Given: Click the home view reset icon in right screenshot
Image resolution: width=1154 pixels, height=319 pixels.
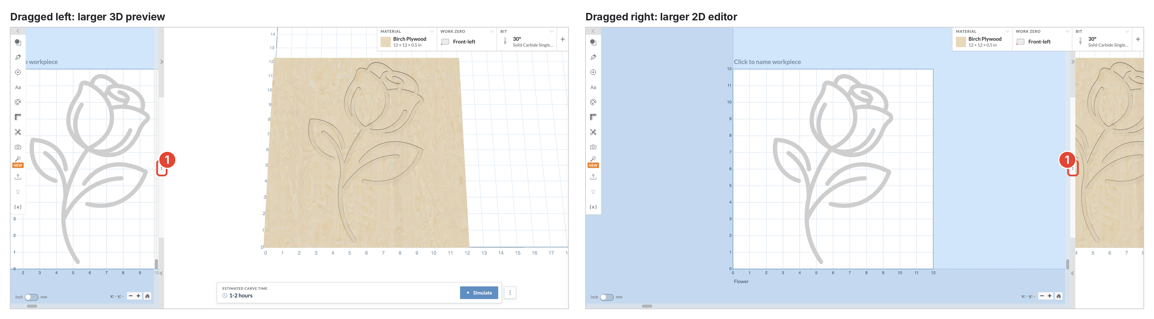Looking at the screenshot, I should pos(1059,296).
